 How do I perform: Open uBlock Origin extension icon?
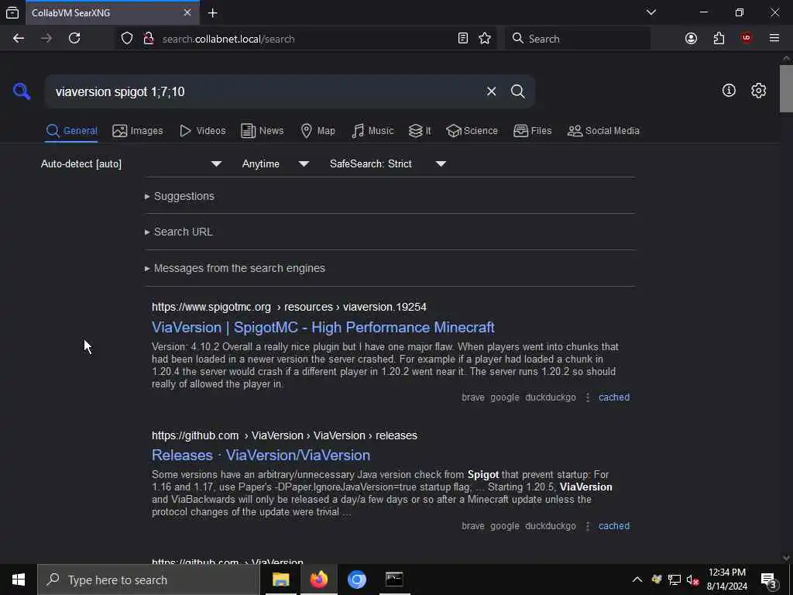747,39
